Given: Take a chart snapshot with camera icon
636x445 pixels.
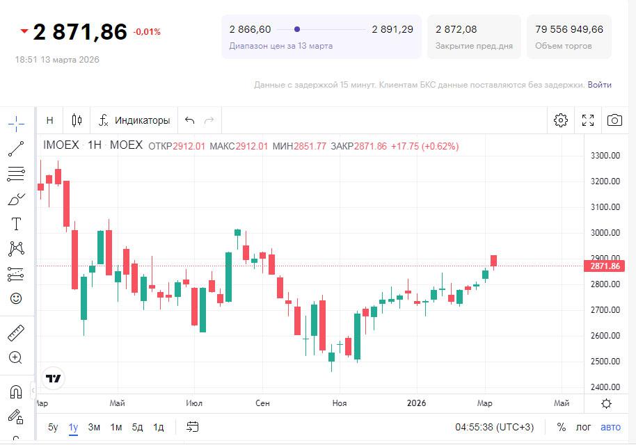Looking at the screenshot, I should [x=614, y=120].
